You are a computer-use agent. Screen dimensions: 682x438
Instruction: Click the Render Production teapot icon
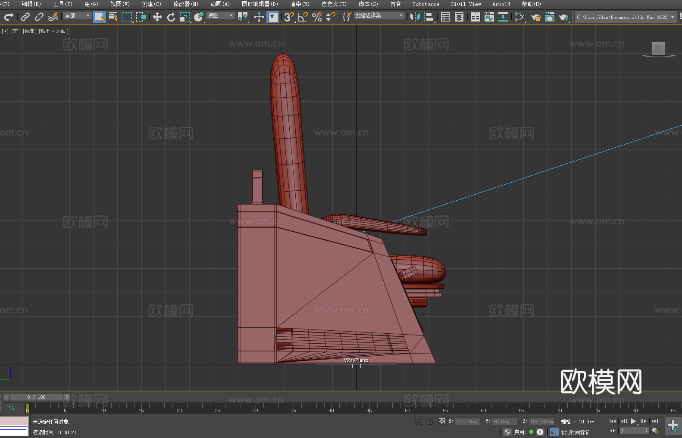(563, 17)
